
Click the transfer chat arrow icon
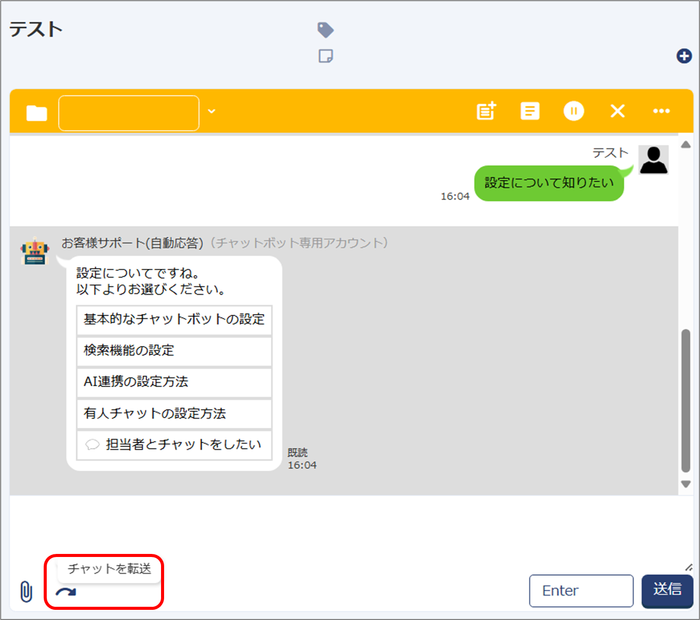66,592
